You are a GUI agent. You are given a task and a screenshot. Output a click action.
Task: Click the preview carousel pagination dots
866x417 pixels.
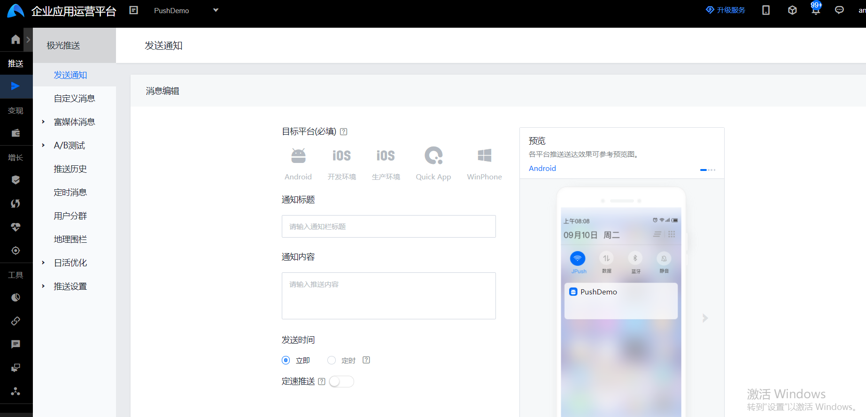point(708,170)
